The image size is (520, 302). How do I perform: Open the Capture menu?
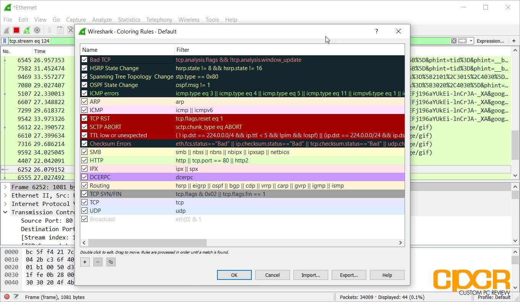coord(76,20)
